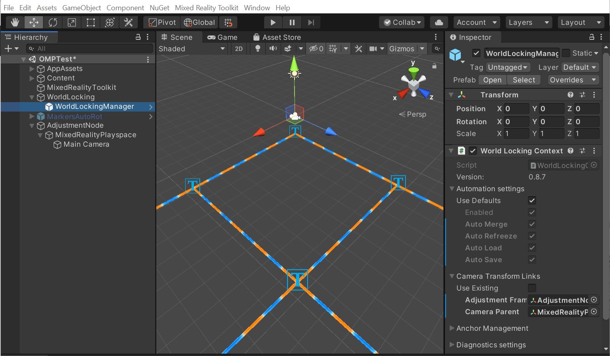Toggle scene audio
The height and width of the screenshot is (356, 610).
pyautogui.click(x=273, y=48)
